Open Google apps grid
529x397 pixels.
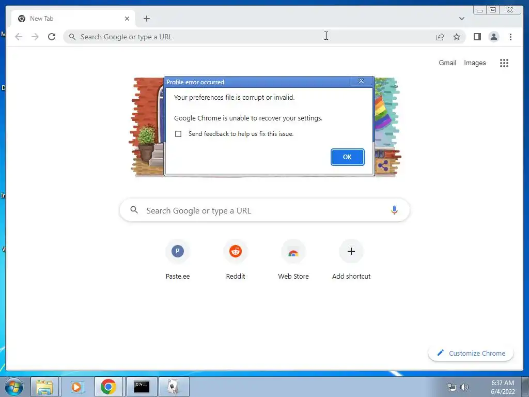[504, 63]
